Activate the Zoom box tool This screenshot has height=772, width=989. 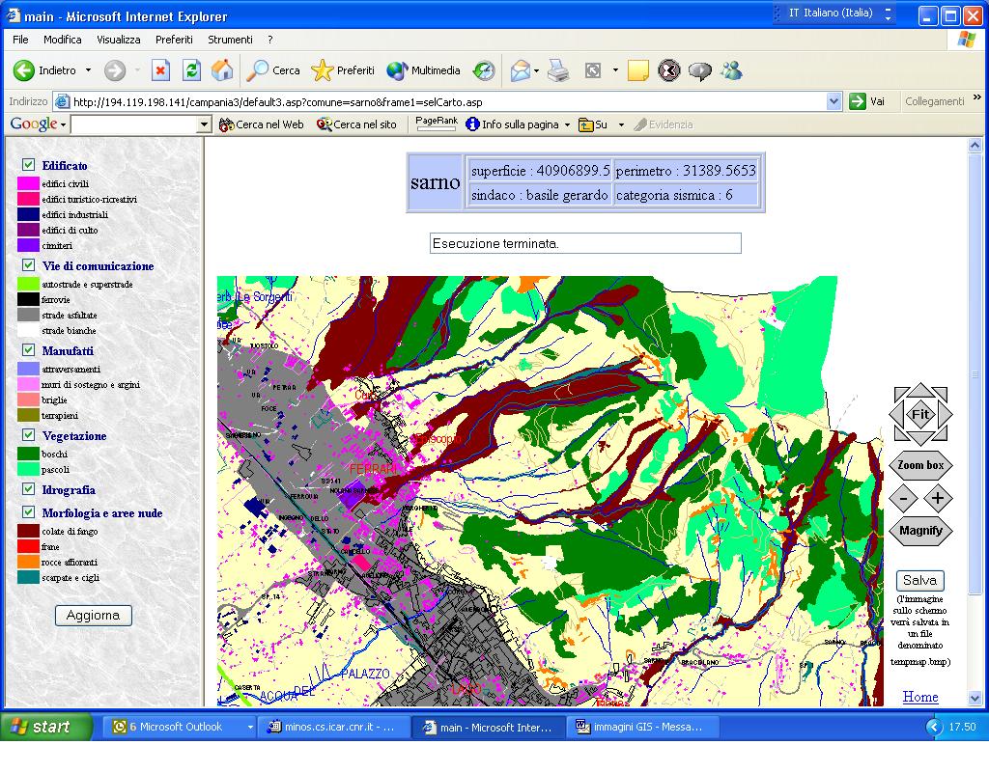click(x=920, y=465)
